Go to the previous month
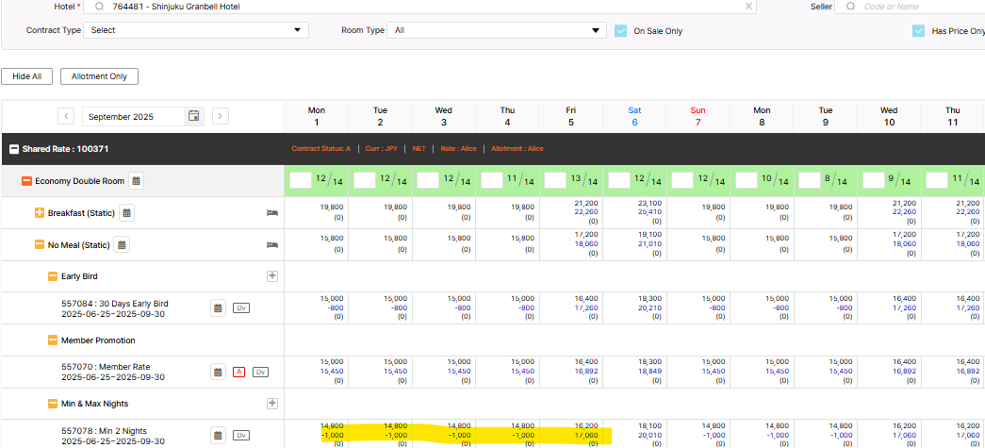Viewport: 985px width, 448px height. point(66,116)
